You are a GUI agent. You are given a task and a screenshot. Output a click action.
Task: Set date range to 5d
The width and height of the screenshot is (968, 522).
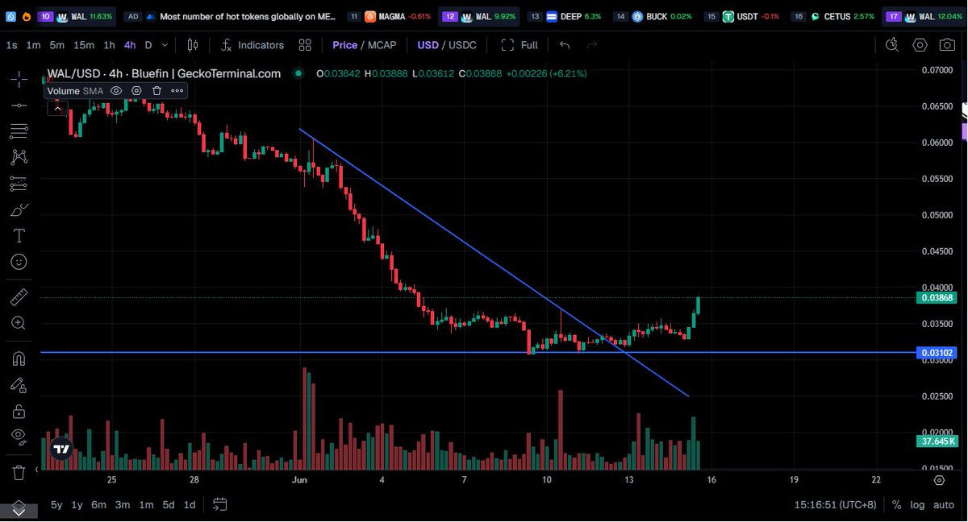(x=168, y=504)
